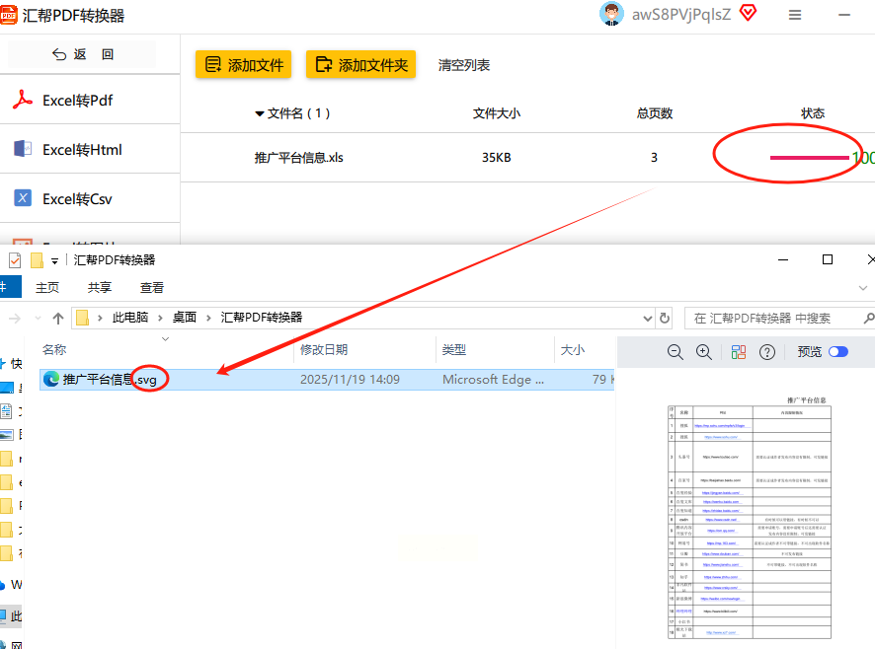The height and width of the screenshot is (649, 875).
Task: Click the 状态 column header
Action: (813, 113)
